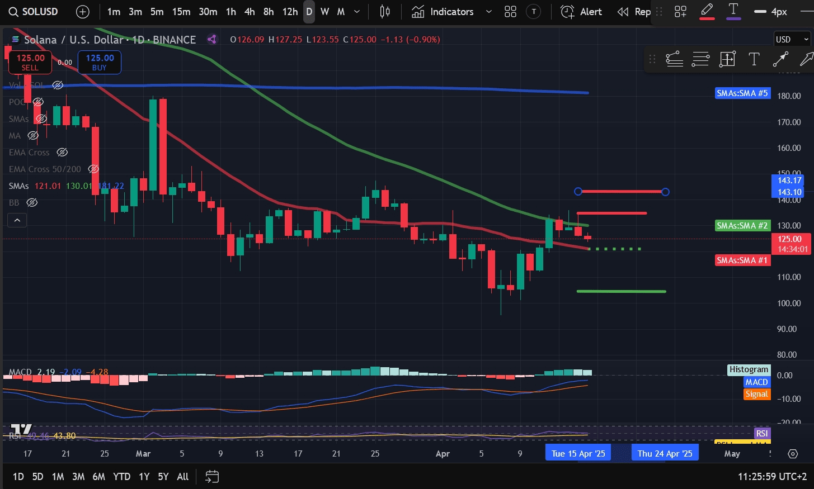Open the layout grid selector icon

510,12
